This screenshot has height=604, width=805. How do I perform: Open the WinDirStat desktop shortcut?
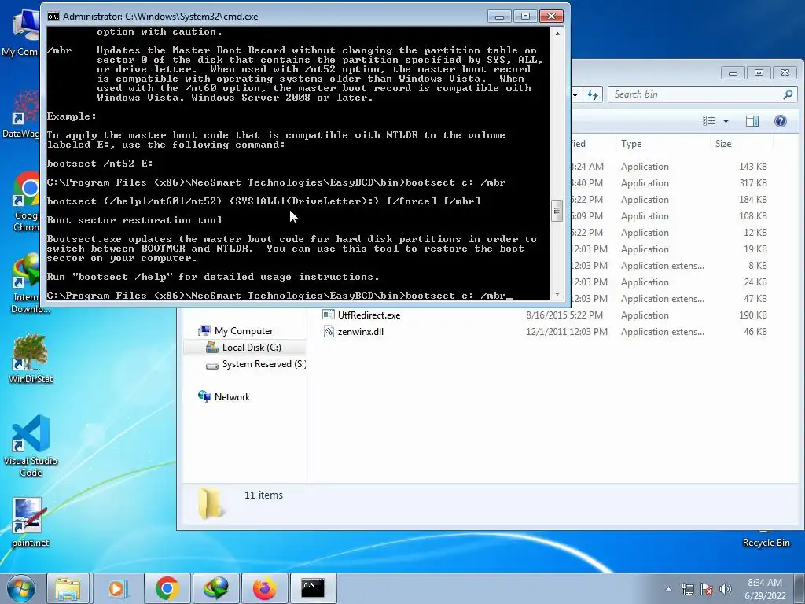tap(31, 358)
